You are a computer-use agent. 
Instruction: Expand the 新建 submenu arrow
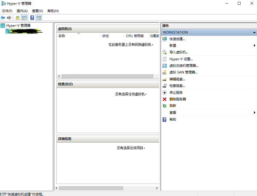(x=255, y=46)
